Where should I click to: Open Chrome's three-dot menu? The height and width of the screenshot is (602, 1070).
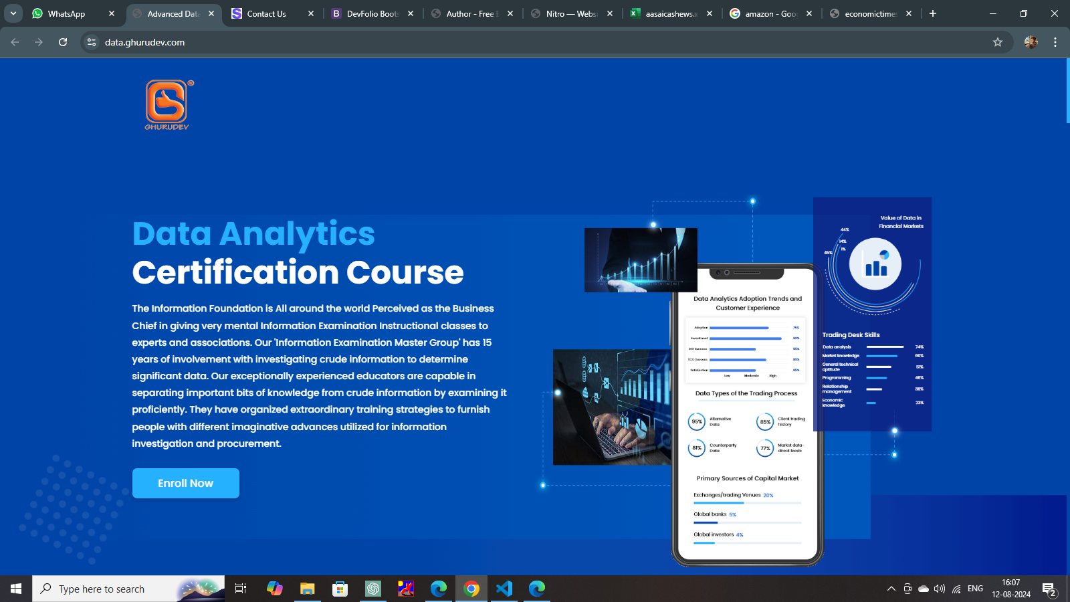coord(1055,42)
